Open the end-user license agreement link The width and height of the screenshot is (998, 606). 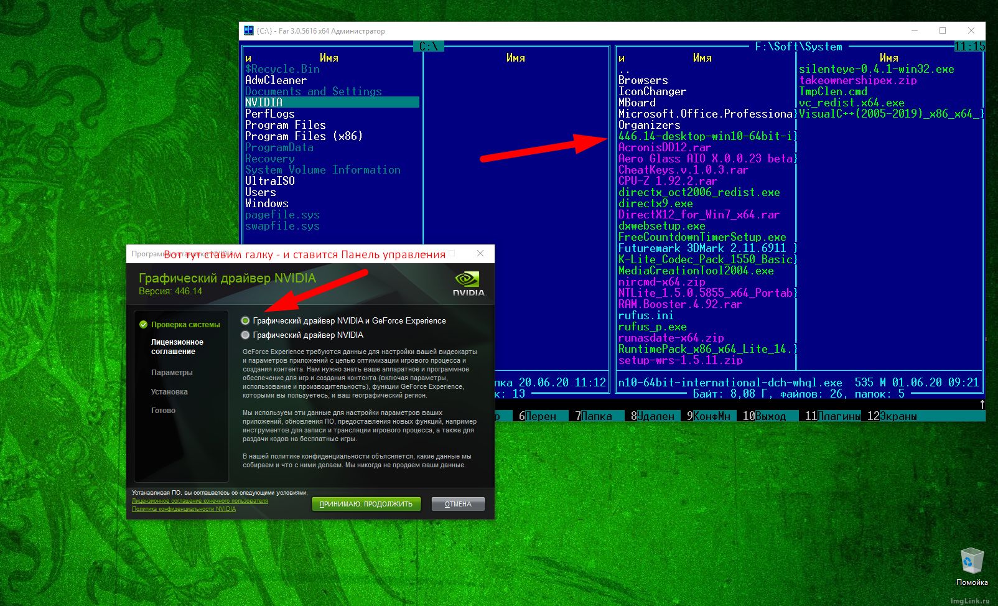200,501
